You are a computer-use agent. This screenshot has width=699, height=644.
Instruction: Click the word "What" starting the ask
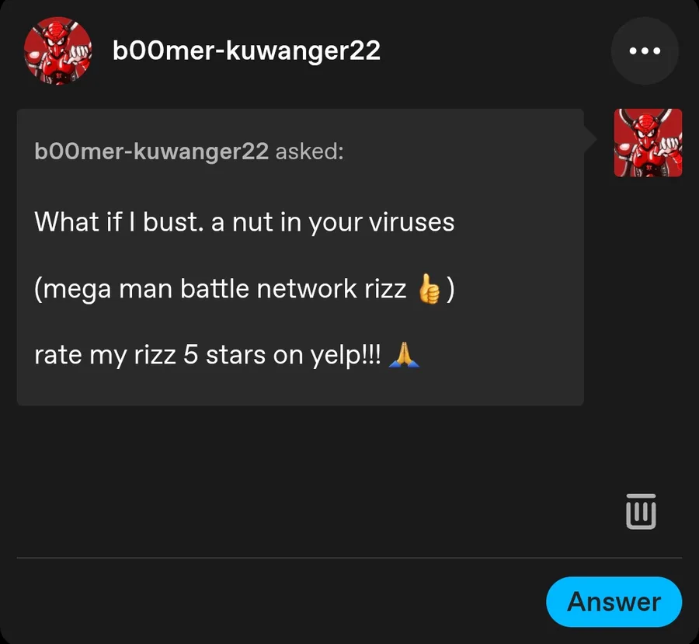click(x=57, y=222)
